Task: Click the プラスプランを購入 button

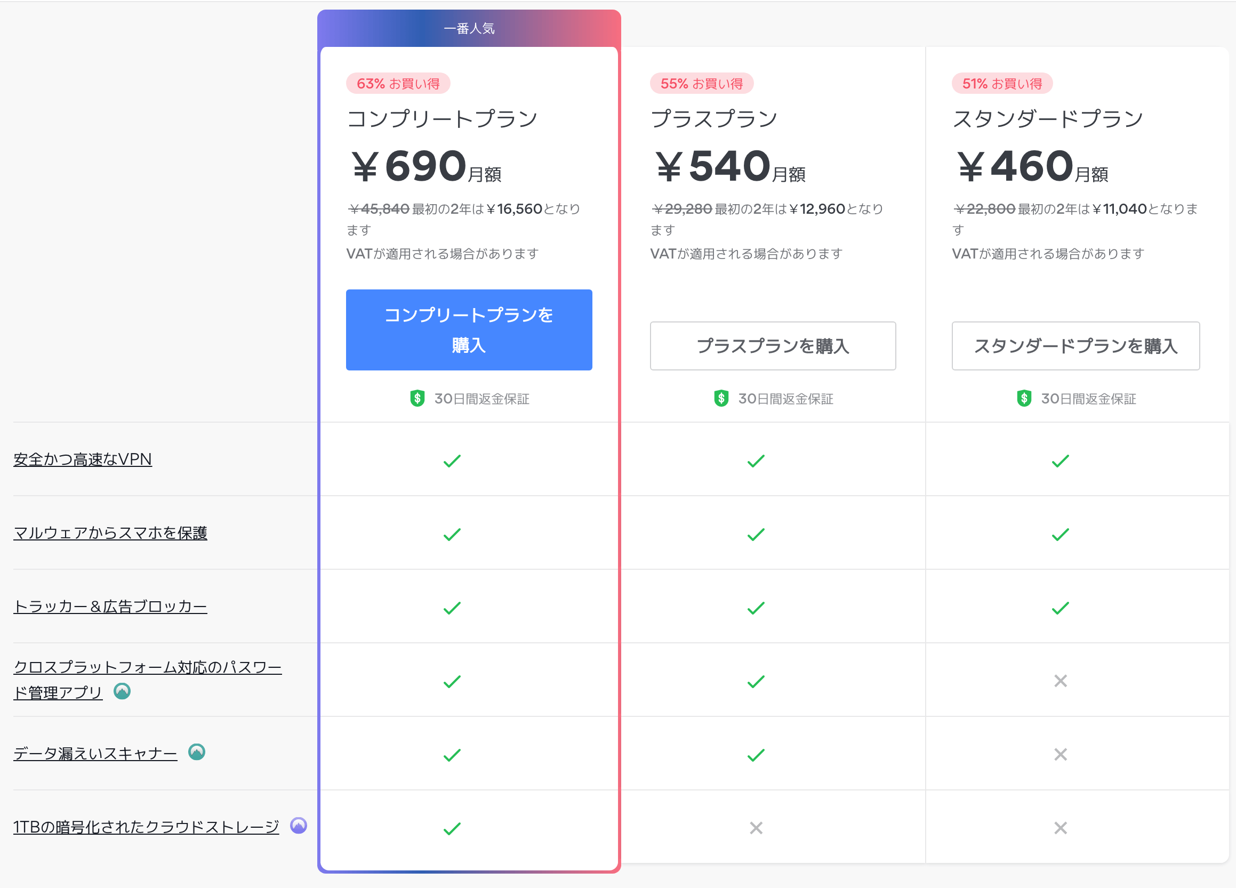Action: pos(772,346)
